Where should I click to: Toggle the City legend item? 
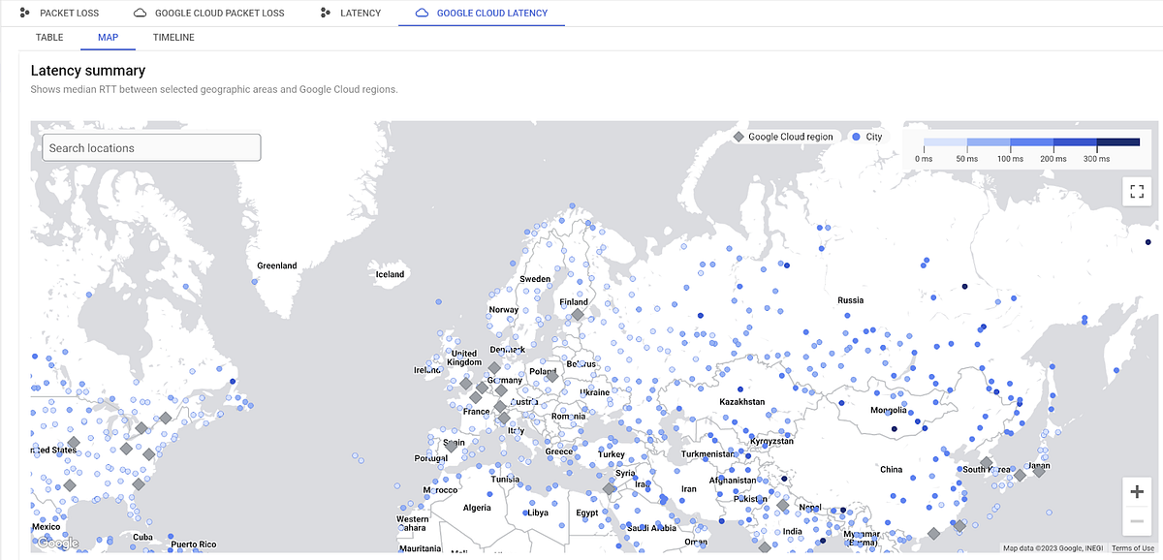click(867, 137)
